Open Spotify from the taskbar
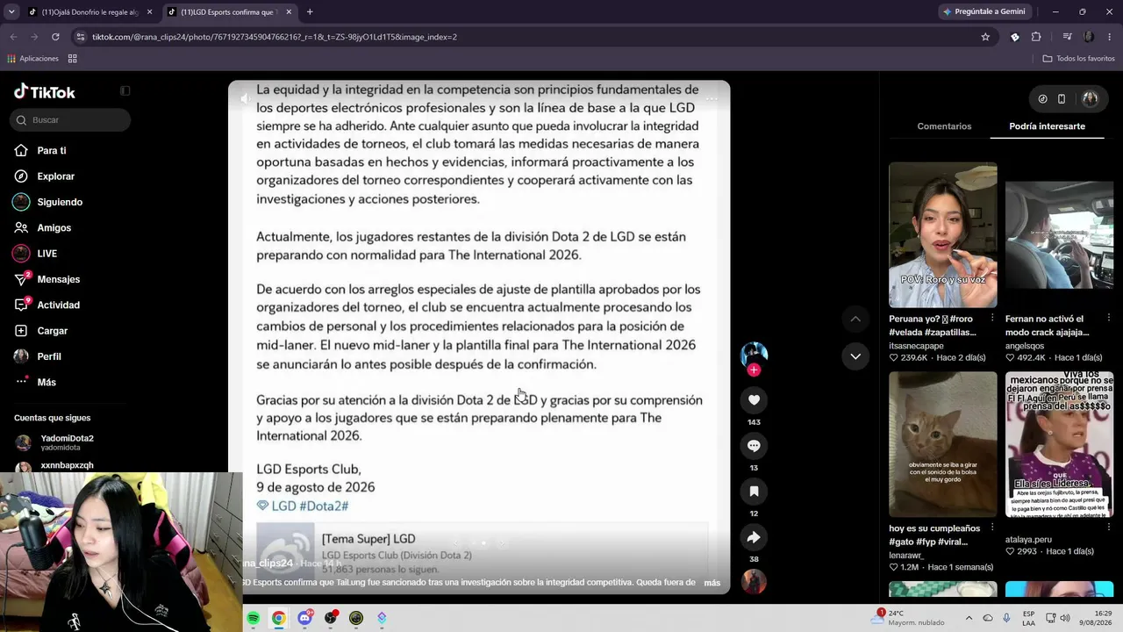The height and width of the screenshot is (632, 1123). (253, 619)
